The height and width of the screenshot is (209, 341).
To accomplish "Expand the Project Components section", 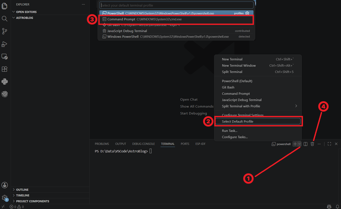I will (x=50, y=201).
